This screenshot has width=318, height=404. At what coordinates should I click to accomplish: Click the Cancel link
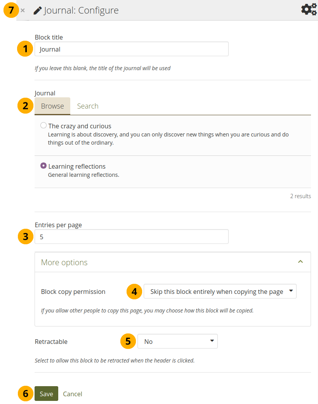point(72,394)
